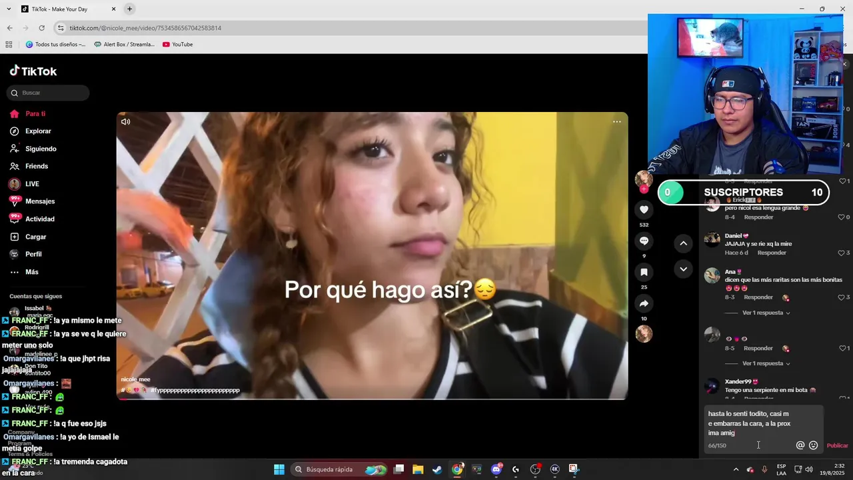Close the TikTok browser tab
This screenshot has height=480, width=853.
(113, 9)
